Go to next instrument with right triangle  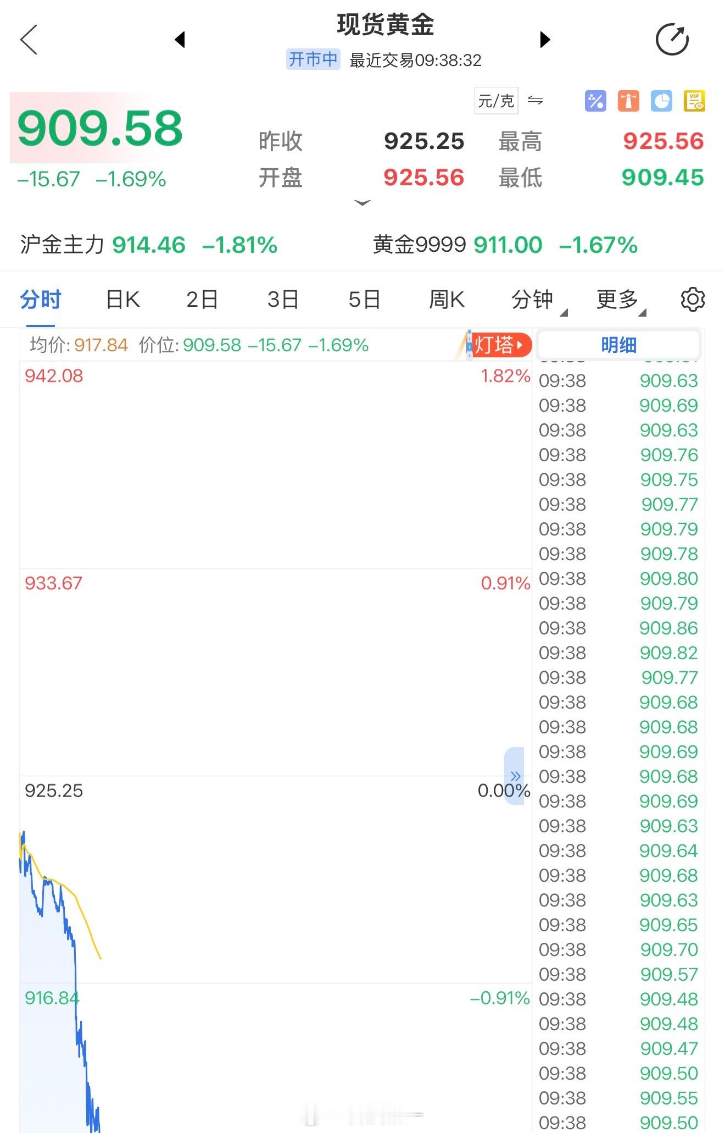tap(544, 40)
